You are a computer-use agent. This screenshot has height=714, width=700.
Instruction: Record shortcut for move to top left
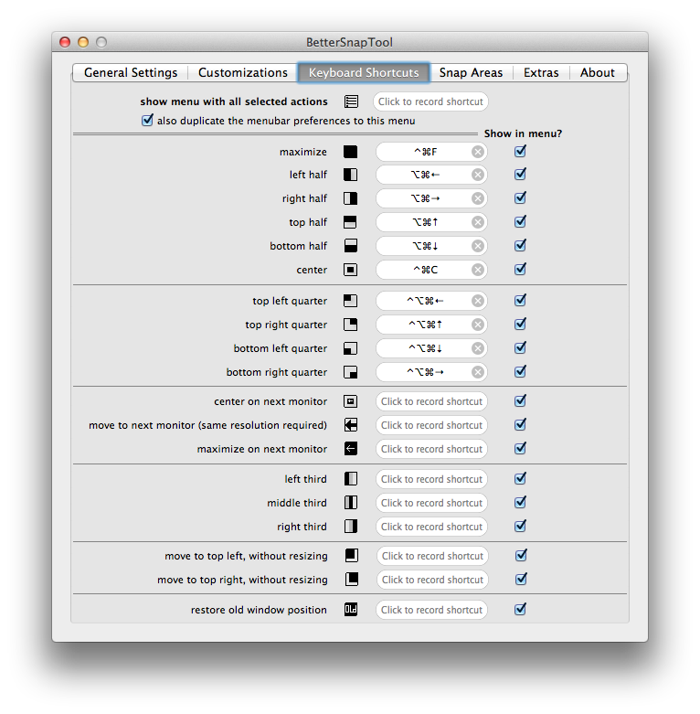tap(432, 556)
